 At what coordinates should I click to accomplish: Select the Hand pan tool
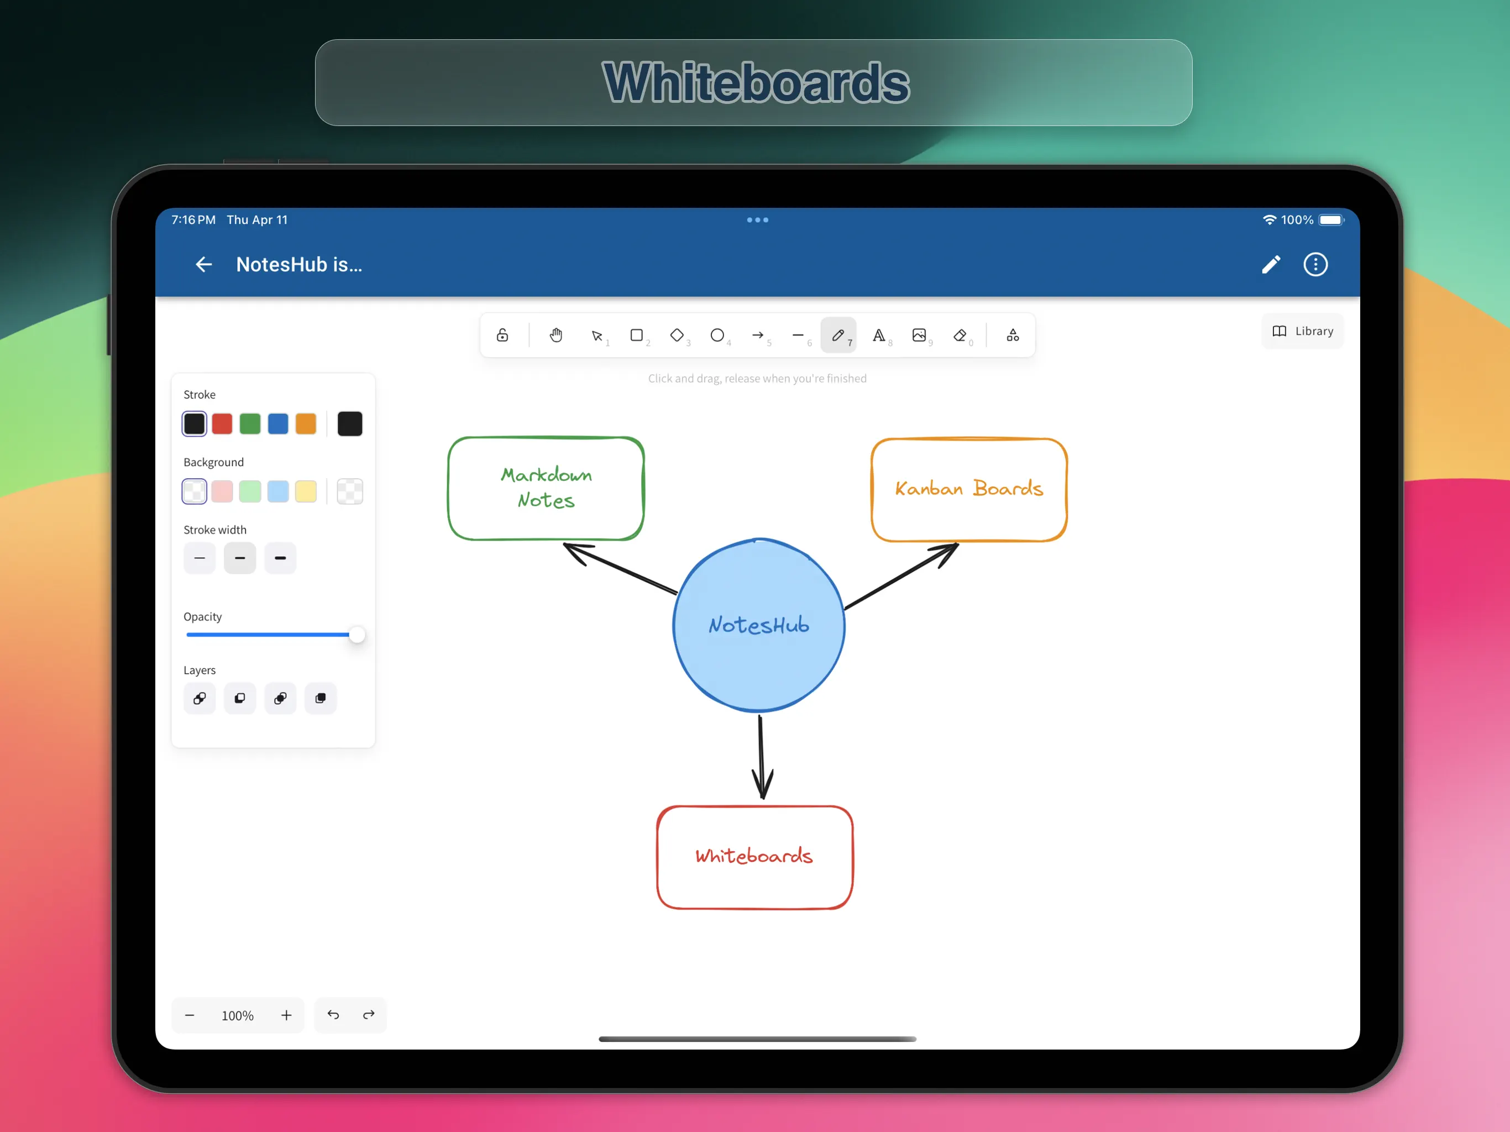tap(555, 335)
